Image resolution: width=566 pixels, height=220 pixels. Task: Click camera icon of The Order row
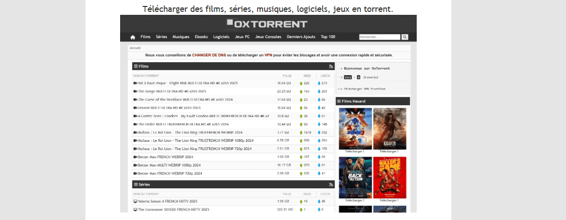point(135,124)
